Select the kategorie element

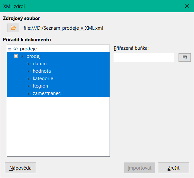[43, 79]
